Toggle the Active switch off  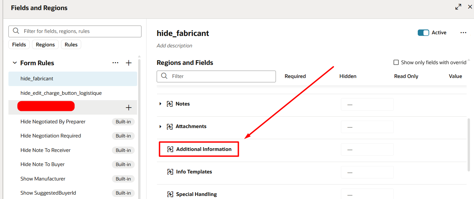point(423,32)
